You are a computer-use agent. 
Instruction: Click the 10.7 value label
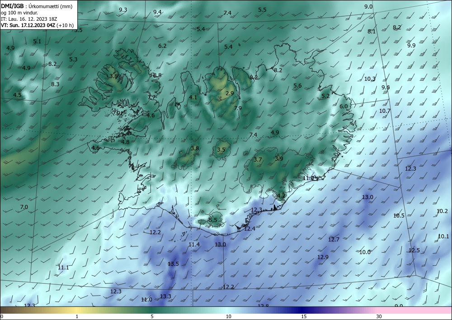click(x=385, y=111)
